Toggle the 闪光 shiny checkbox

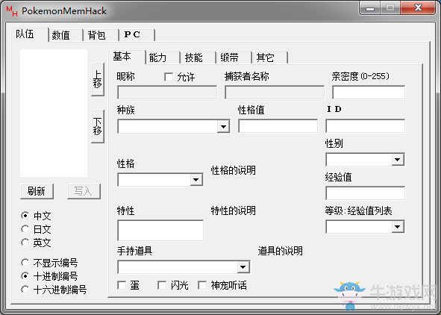[162, 285]
